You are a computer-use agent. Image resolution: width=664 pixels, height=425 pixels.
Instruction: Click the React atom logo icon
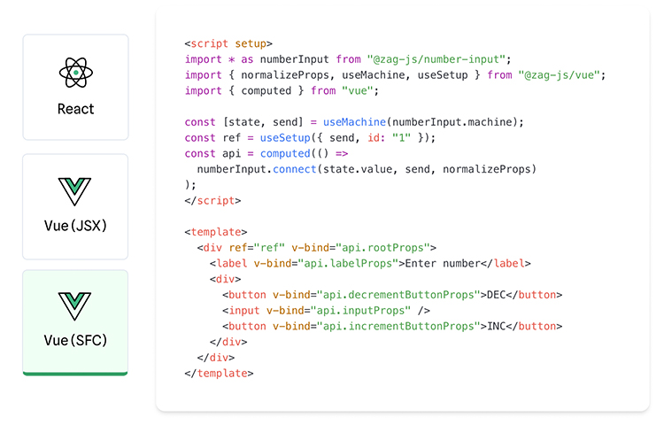[x=76, y=73]
